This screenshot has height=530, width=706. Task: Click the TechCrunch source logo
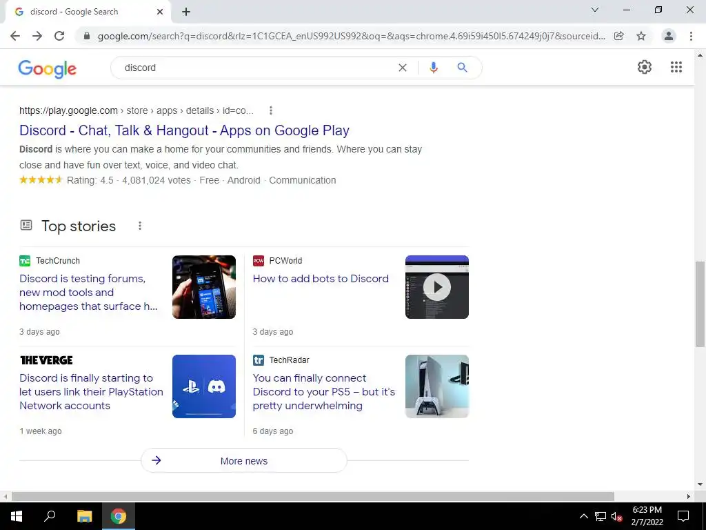pos(25,261)
